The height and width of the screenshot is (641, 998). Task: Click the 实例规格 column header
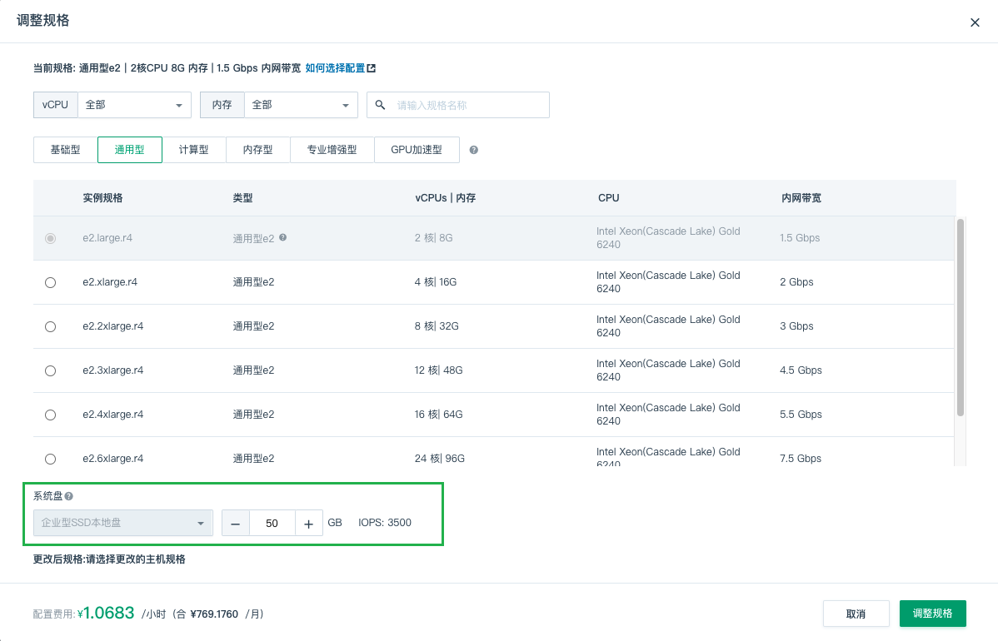click(102, 198)
